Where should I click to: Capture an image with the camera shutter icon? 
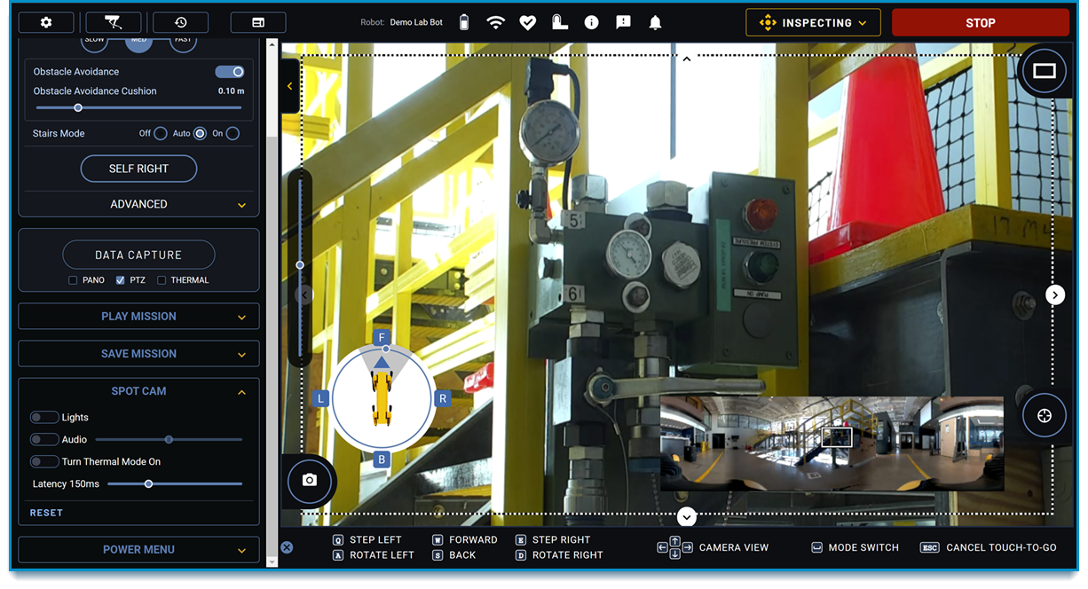309,481
